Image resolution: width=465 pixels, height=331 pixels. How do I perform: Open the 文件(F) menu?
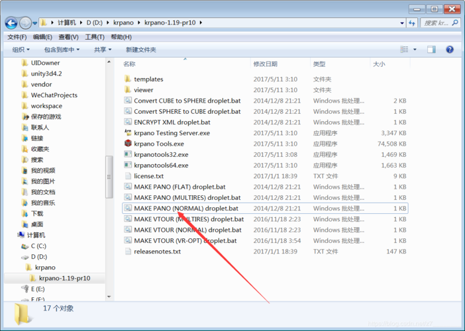click(17, 37)
